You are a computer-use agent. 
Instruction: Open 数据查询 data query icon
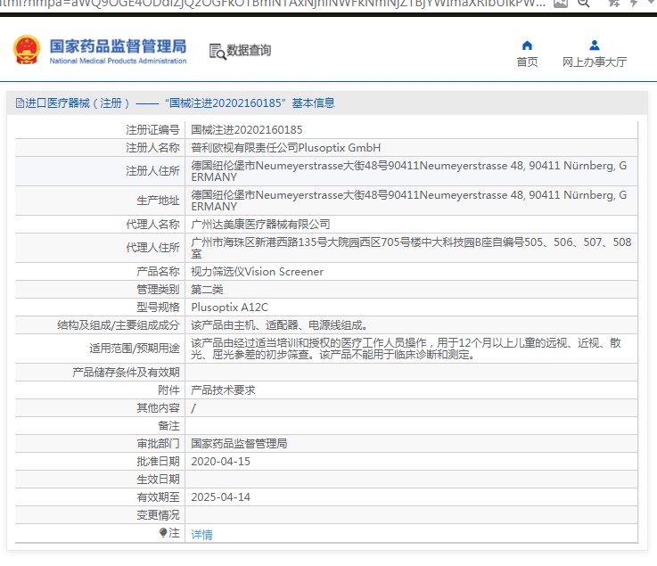(218, 51)
